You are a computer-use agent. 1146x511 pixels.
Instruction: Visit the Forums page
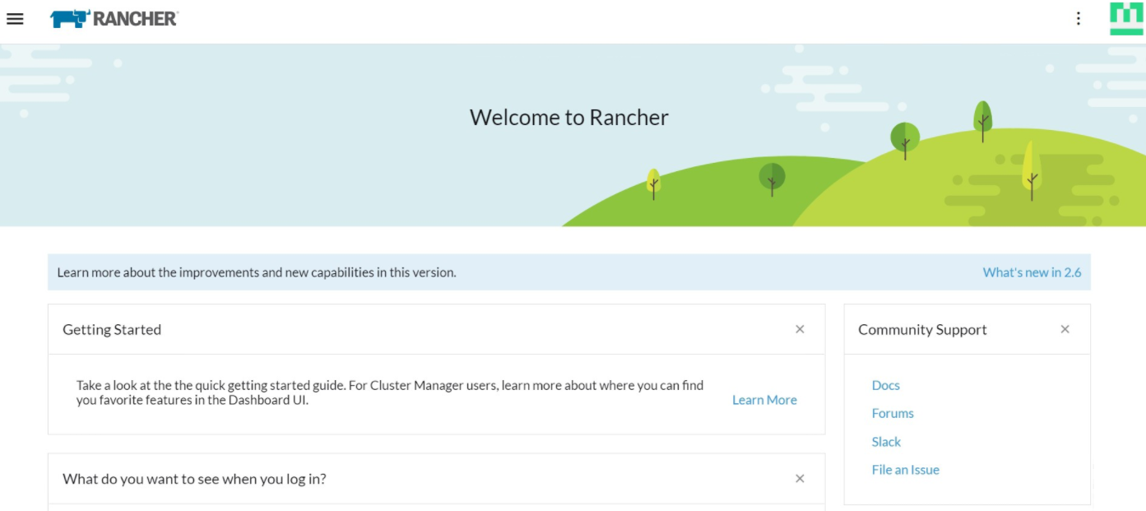point(892,412)
